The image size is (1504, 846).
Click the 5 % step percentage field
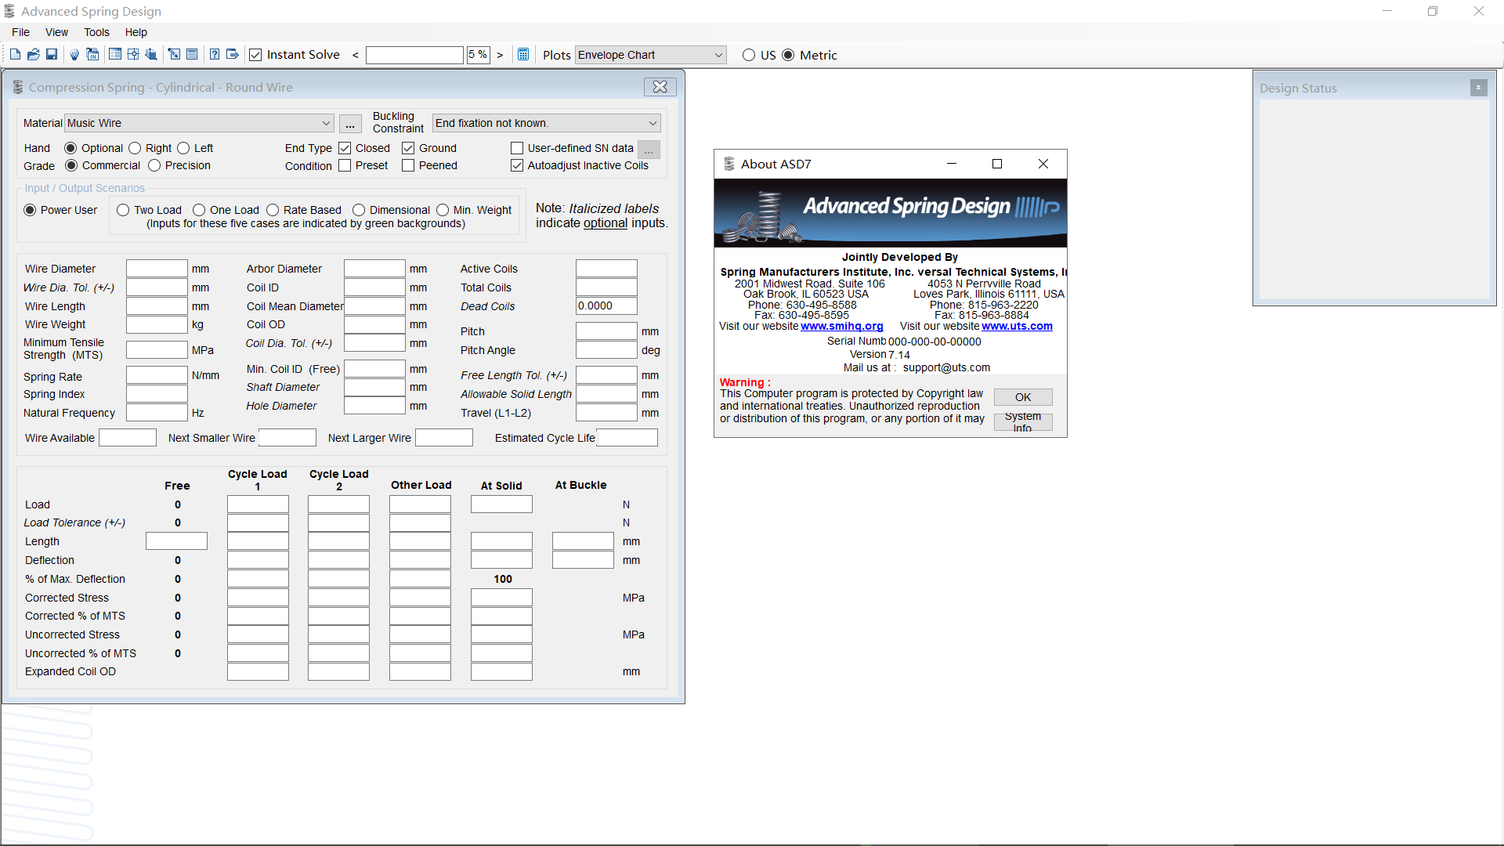[x=478, y=55]
